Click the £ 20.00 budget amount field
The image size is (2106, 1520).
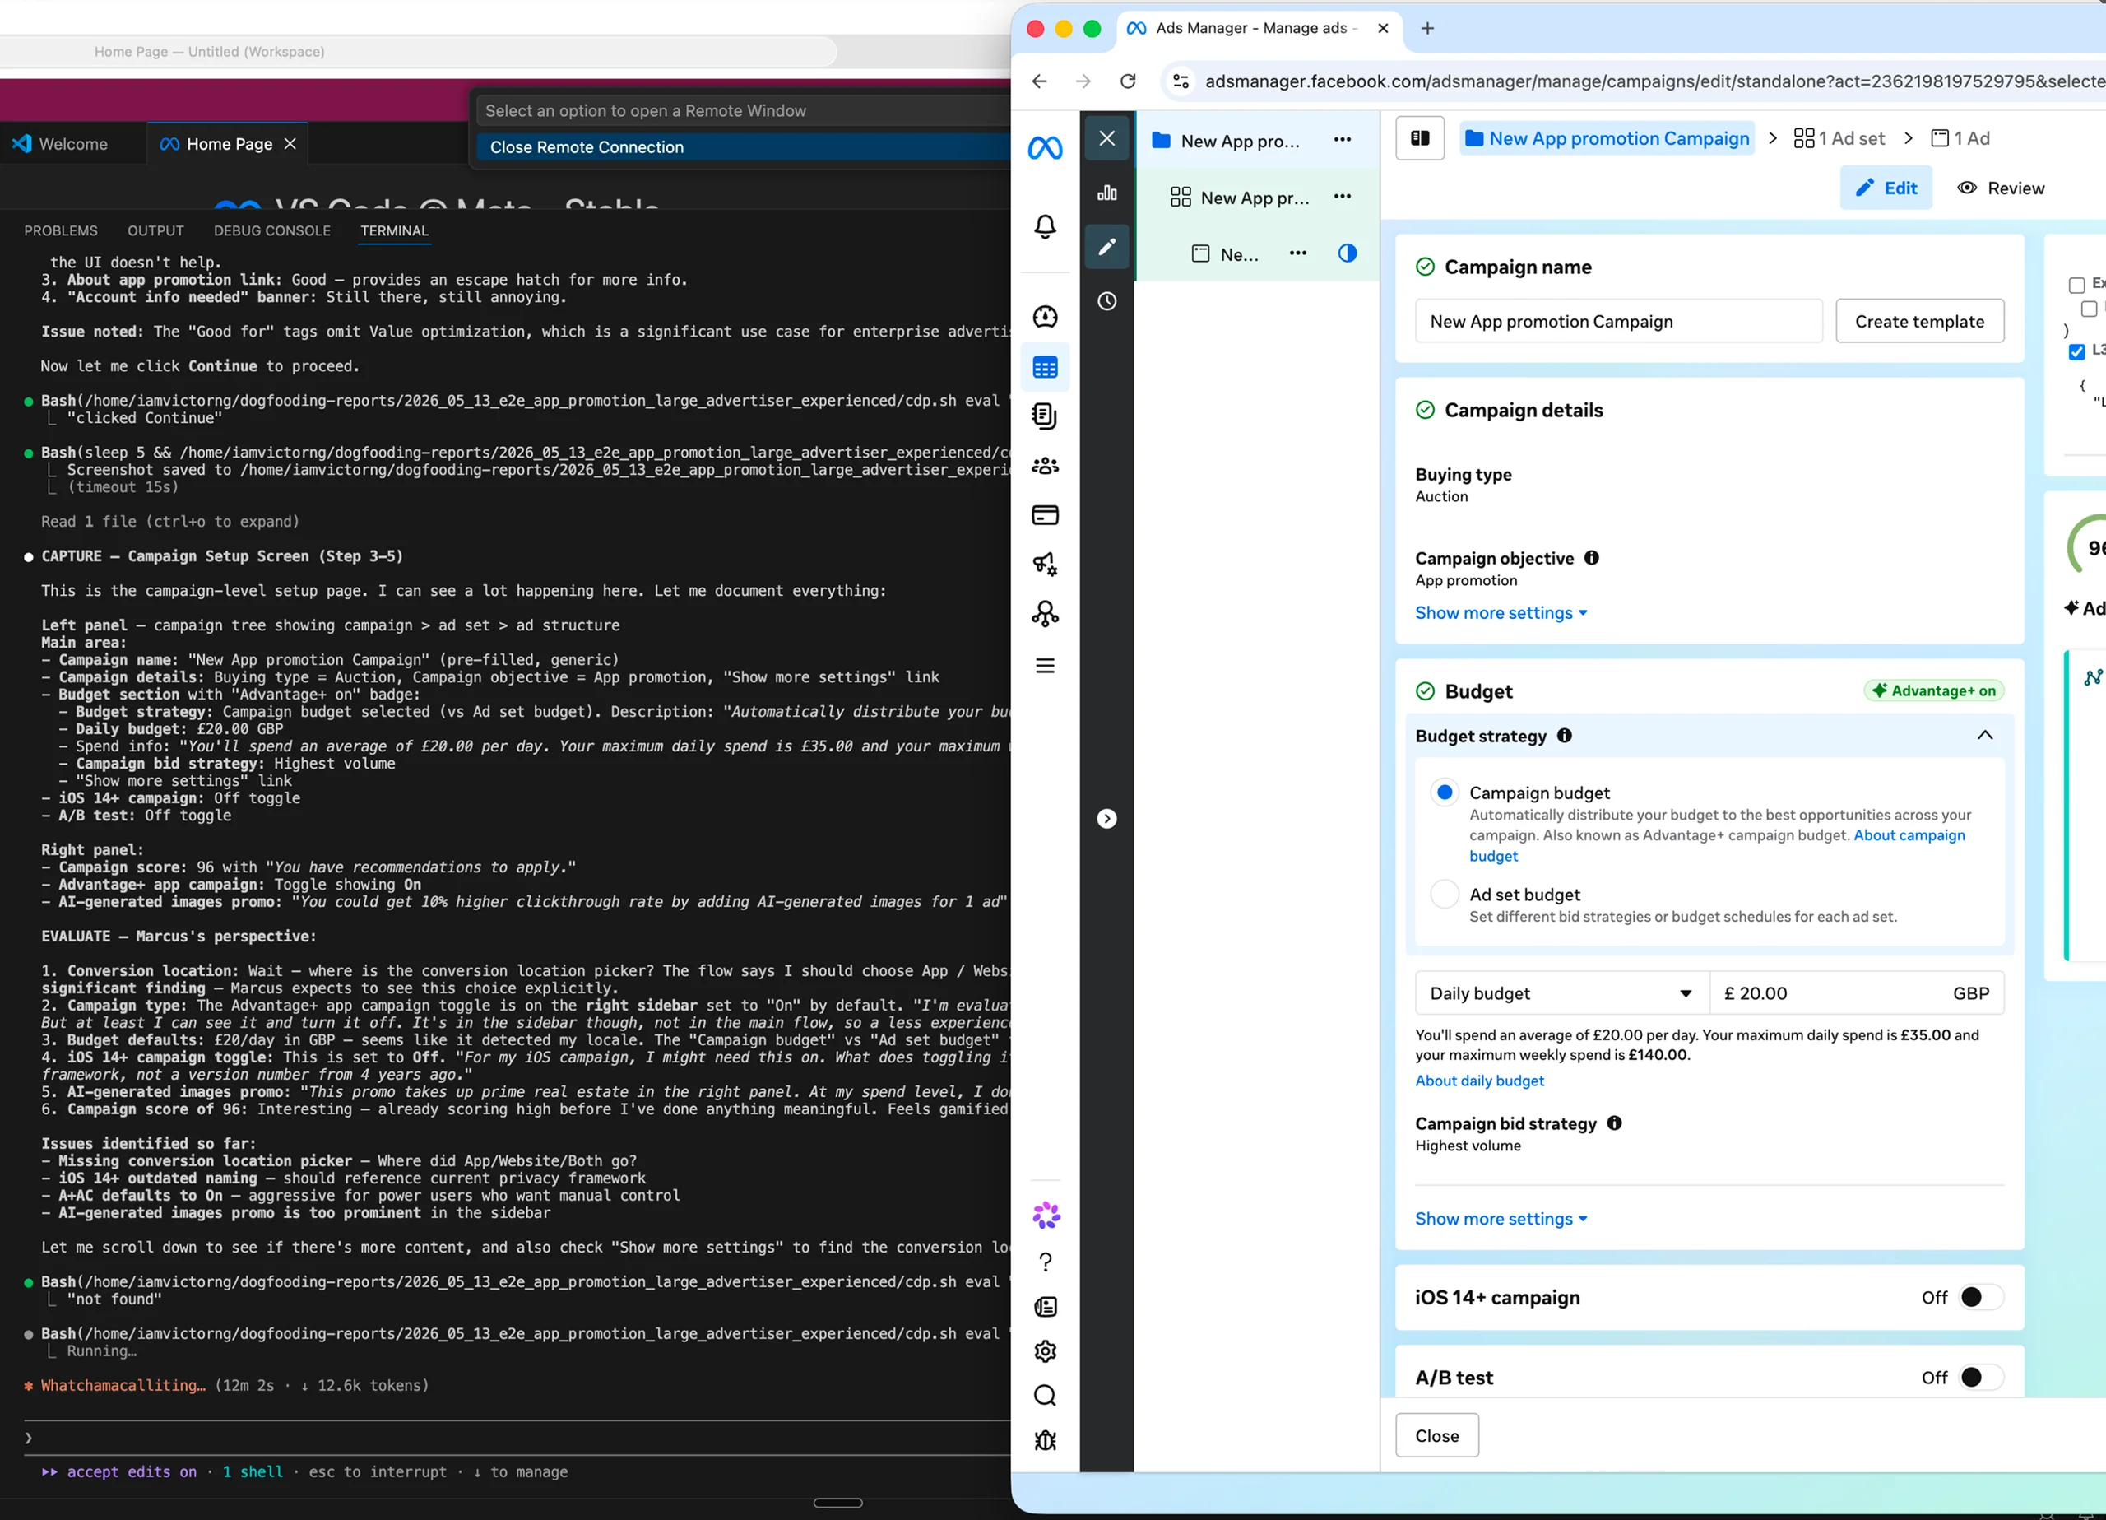[1856, 993]
